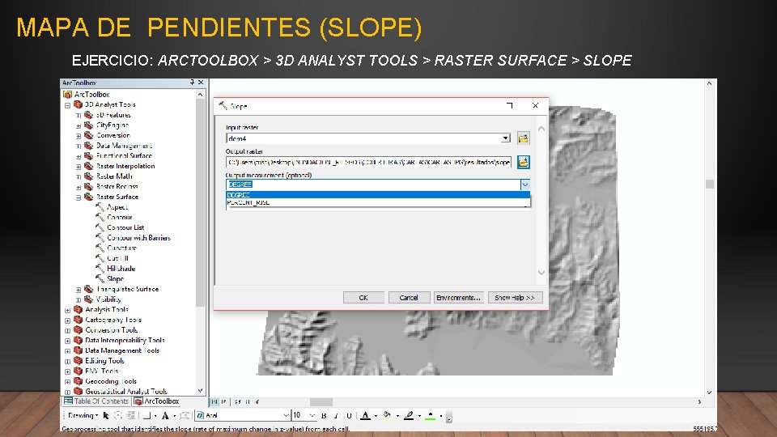777x437 pixels.
Task: Expand Data Management Tools toolbox
Action: (67, 351)
